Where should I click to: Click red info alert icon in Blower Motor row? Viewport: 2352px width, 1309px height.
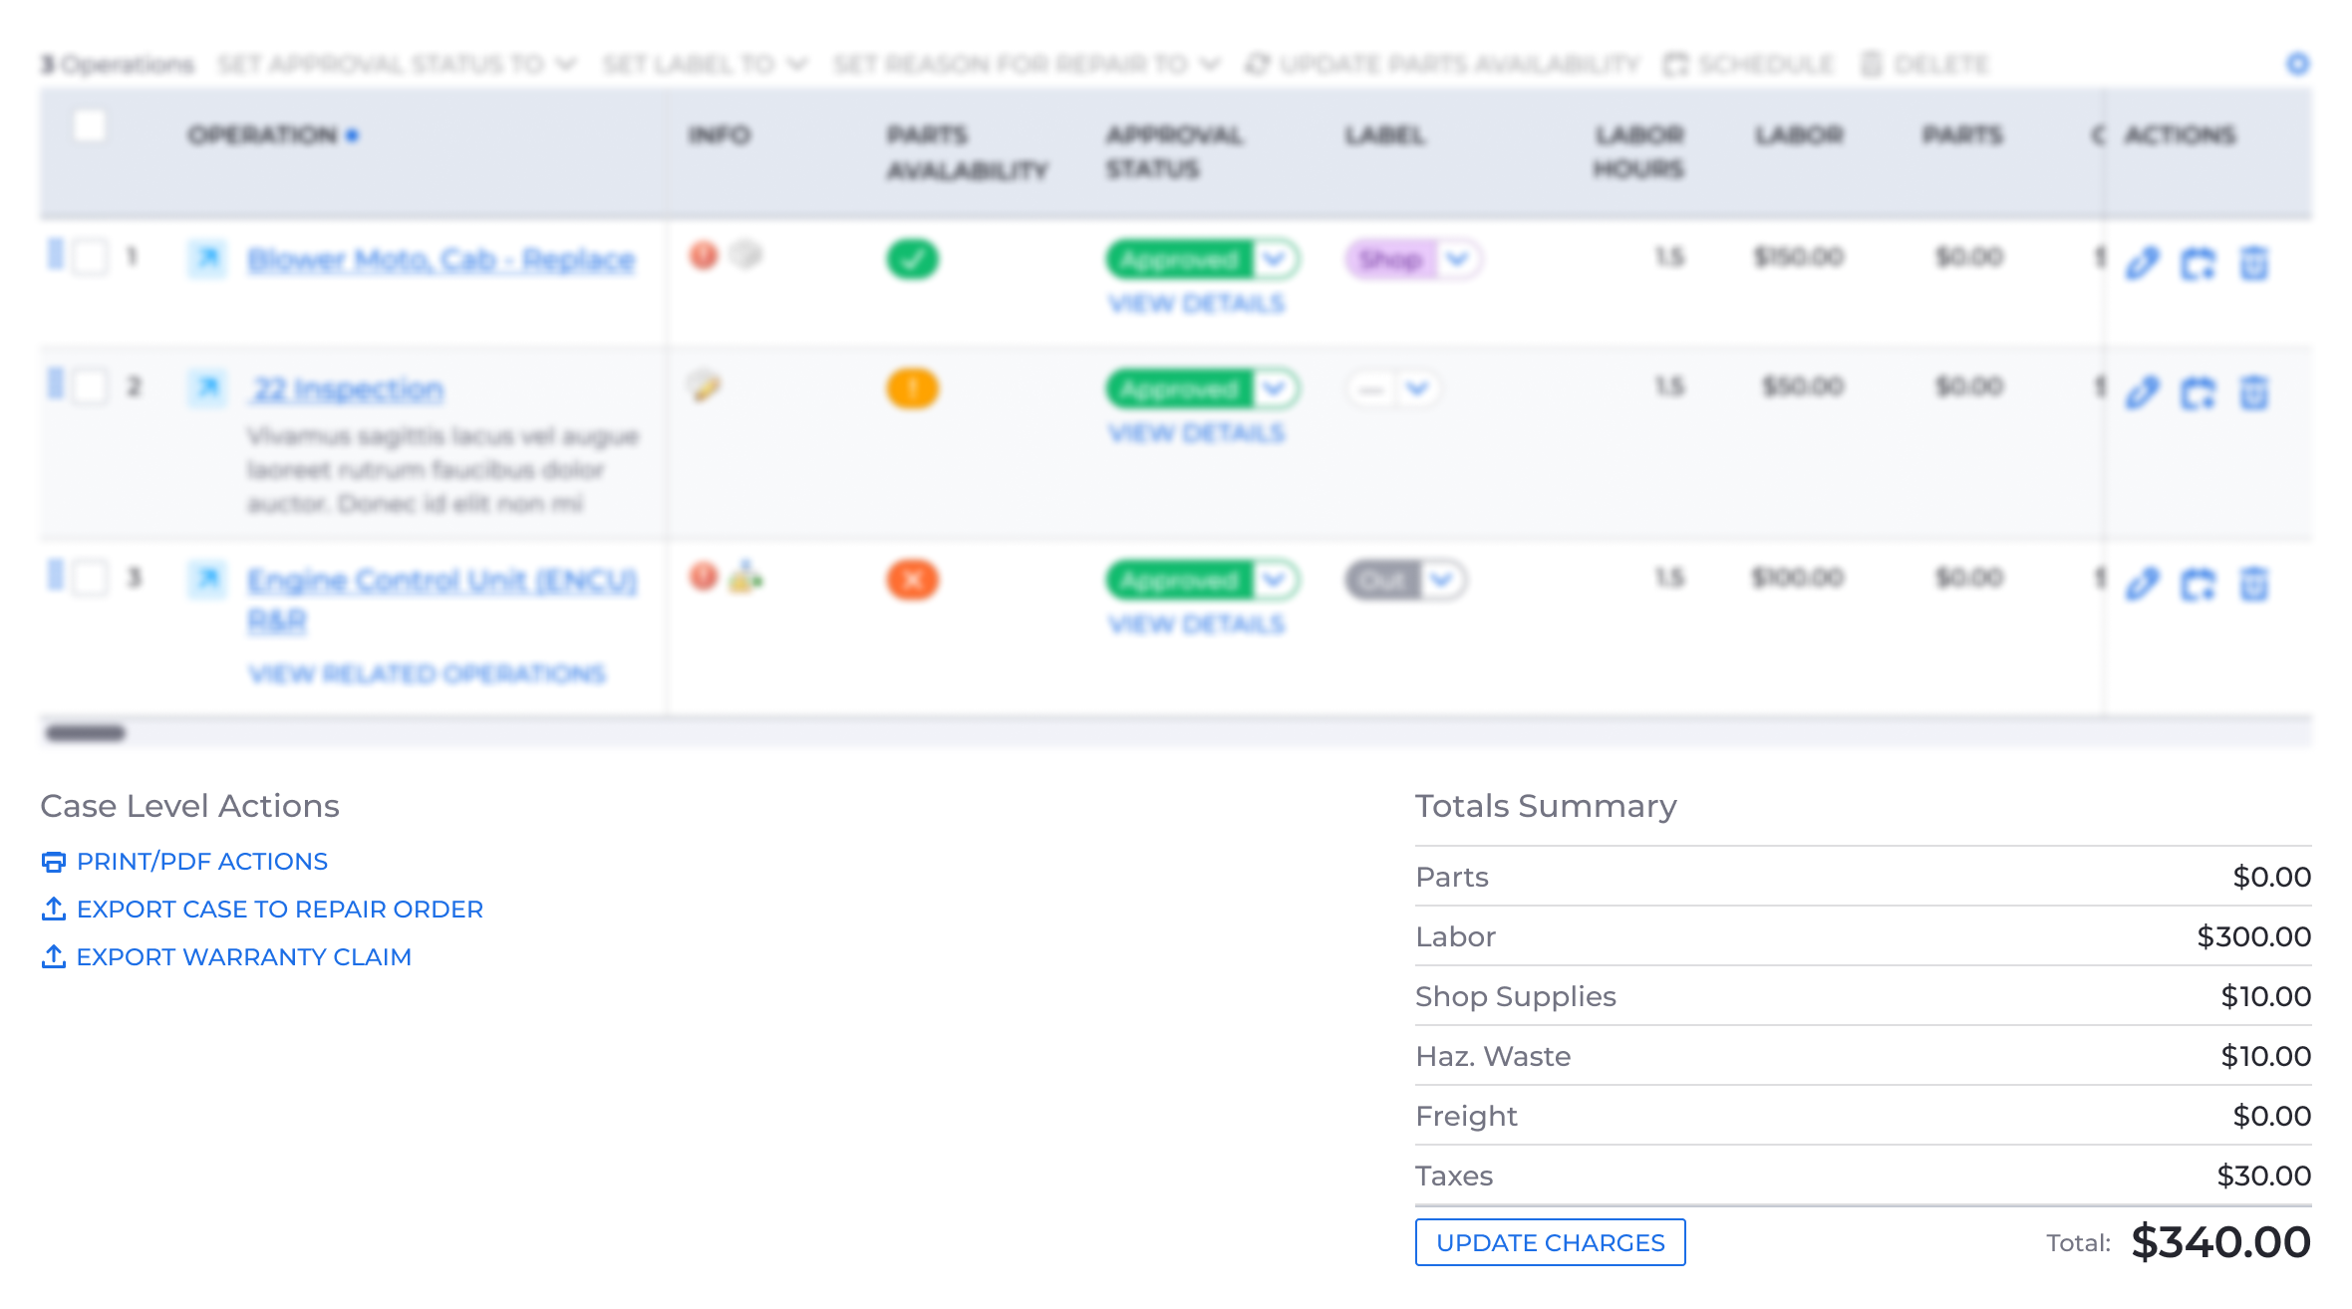(x=704, y=255)
